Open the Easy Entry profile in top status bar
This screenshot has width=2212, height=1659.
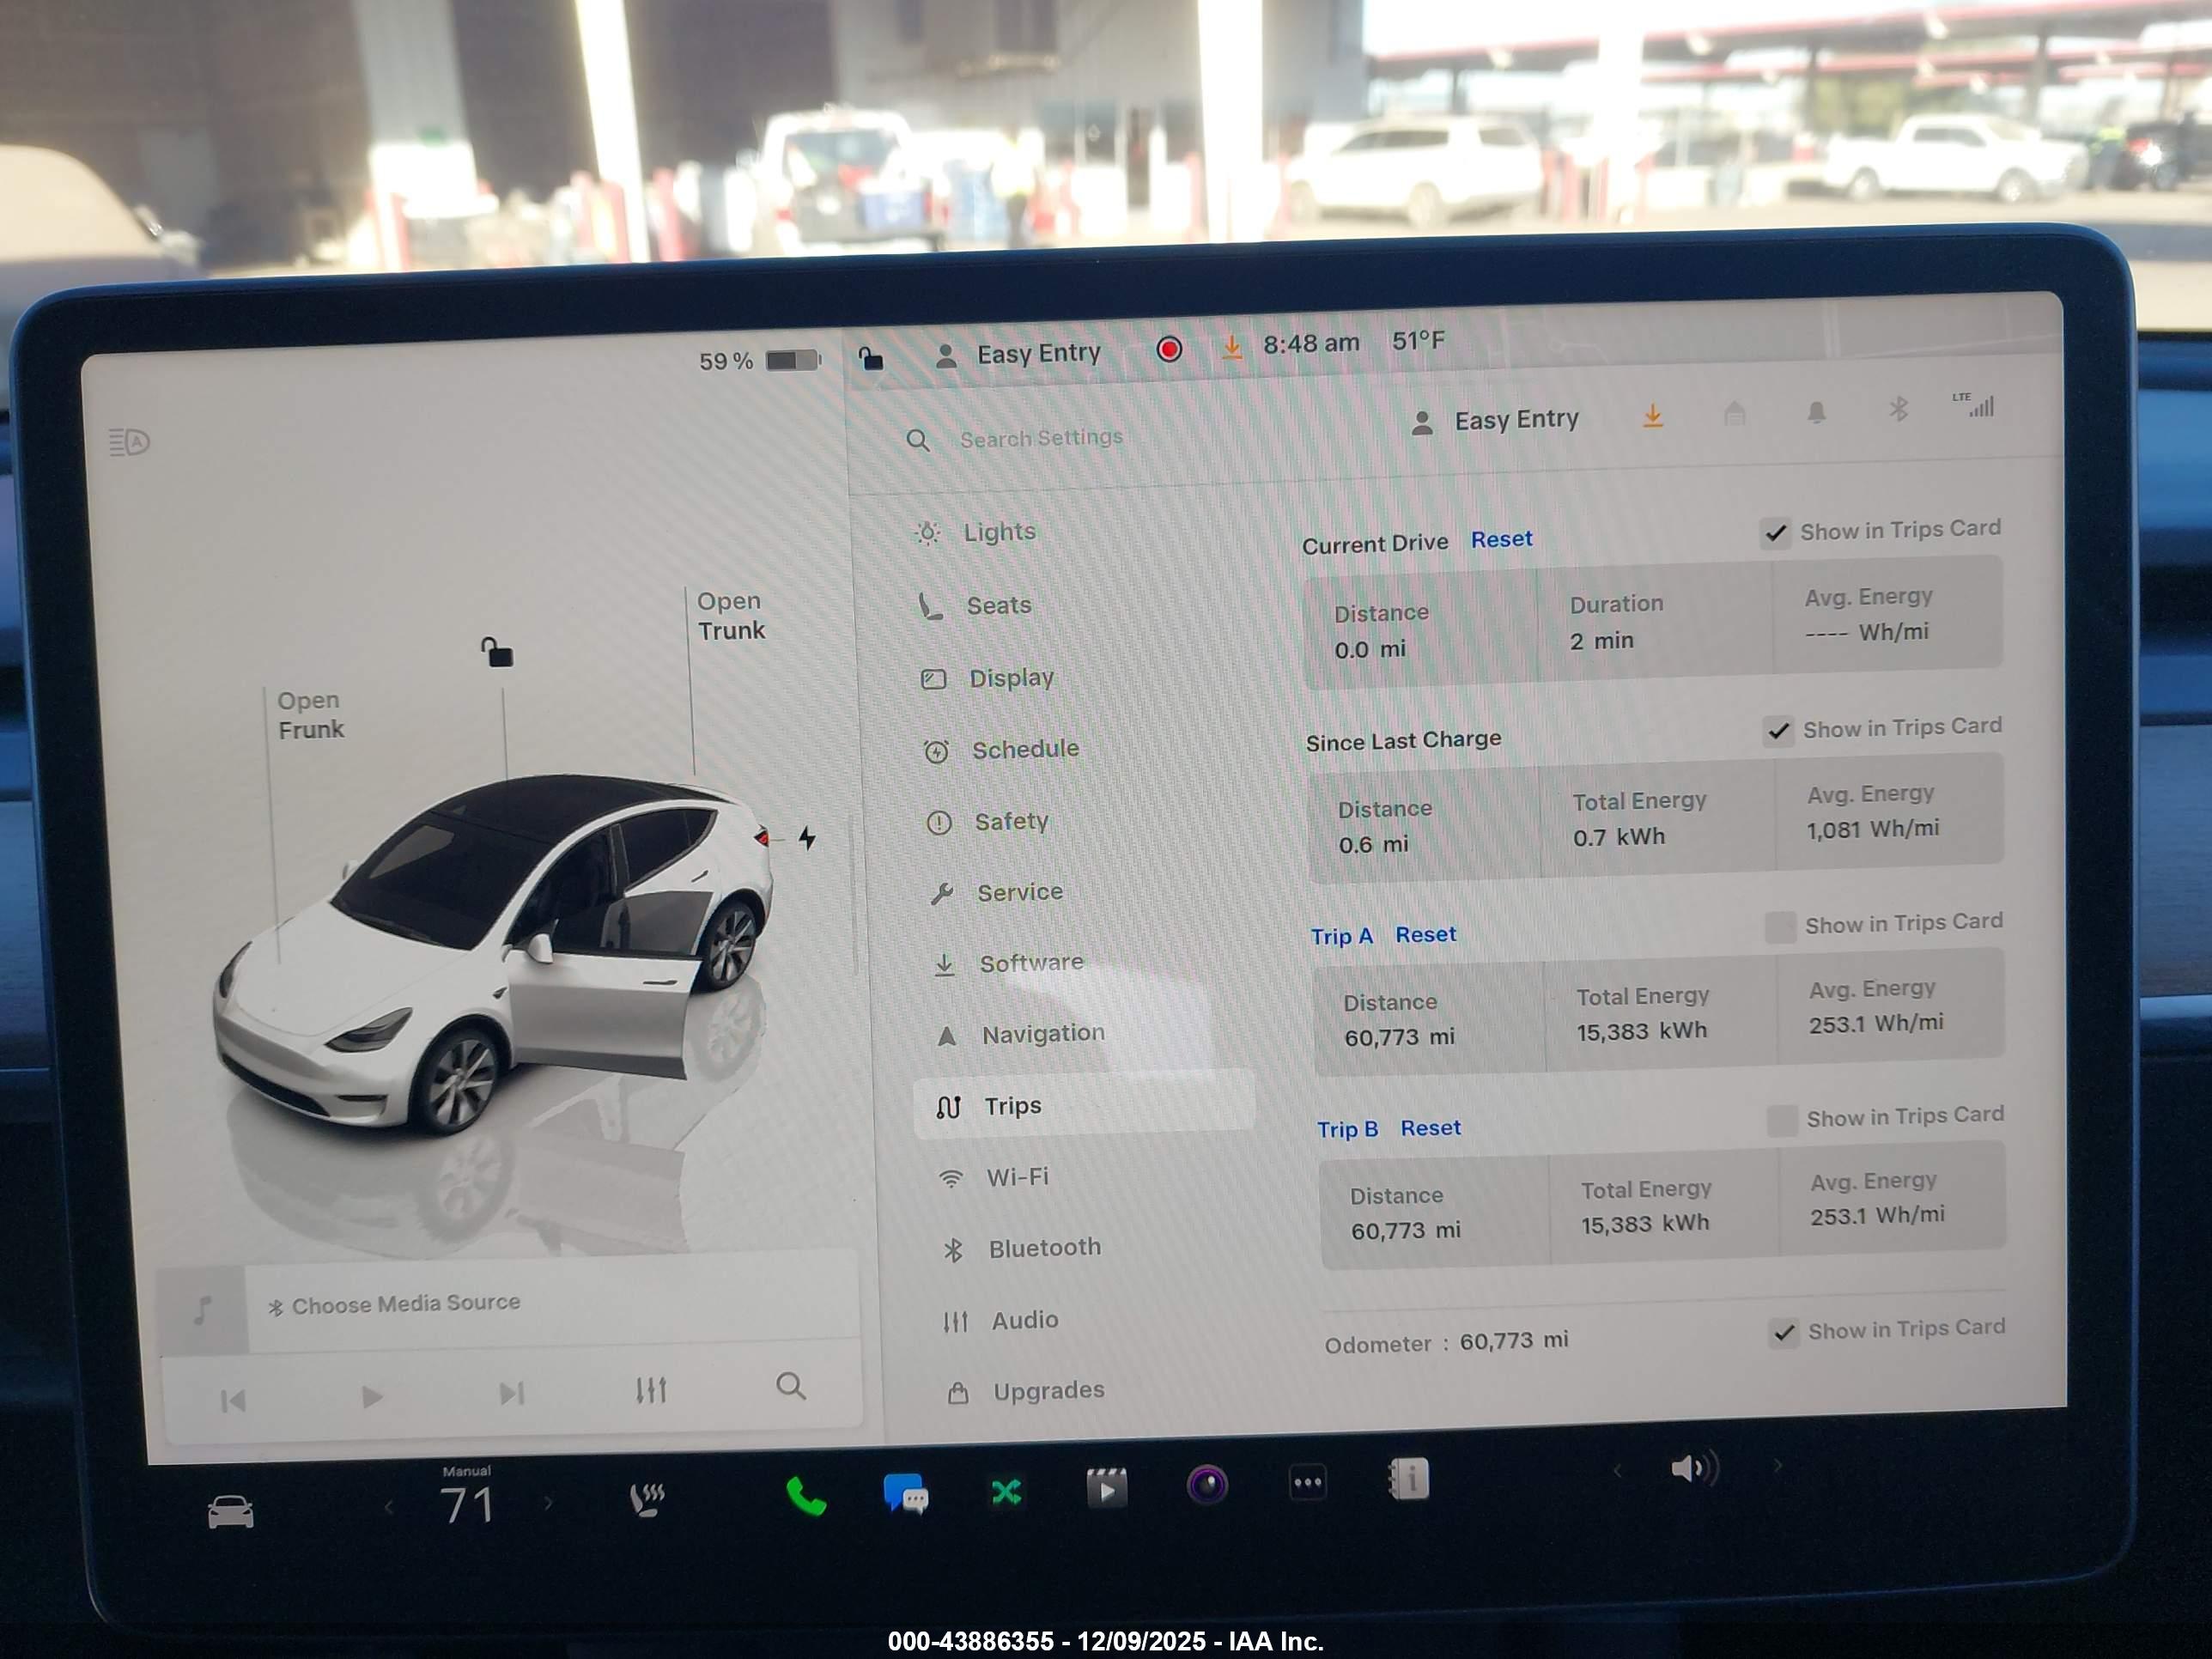click(x=1017, y=354)
